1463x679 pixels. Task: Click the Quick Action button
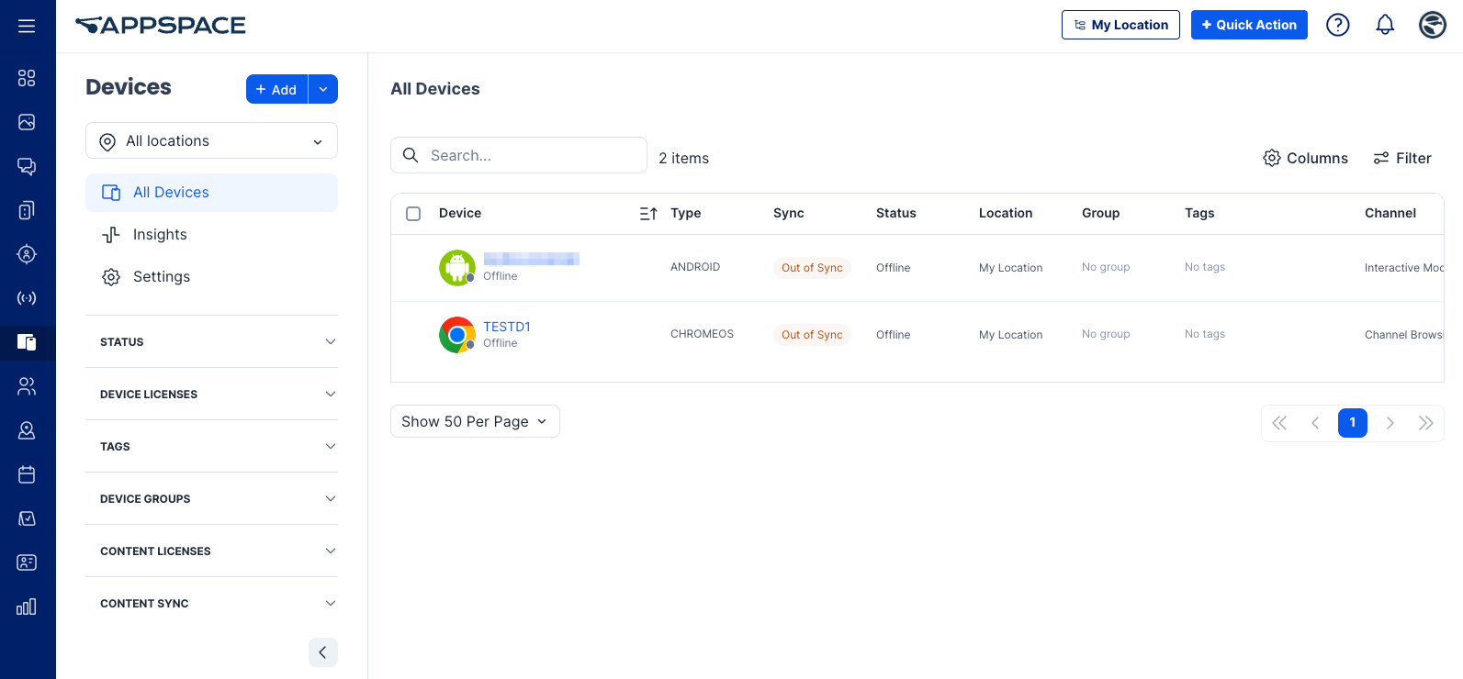click(x=1249, y=25)
